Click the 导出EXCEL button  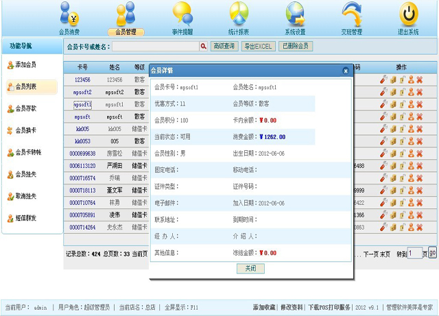[x=257, y=46]
